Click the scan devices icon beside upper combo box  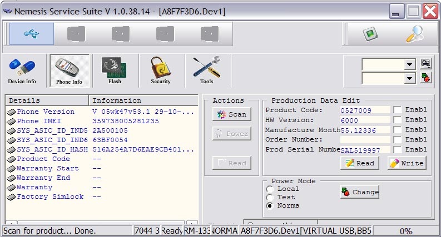click(426, 63)
